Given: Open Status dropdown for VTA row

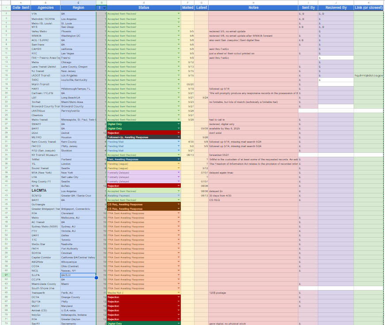Looking at the screenshot, I should coord(179,14).
